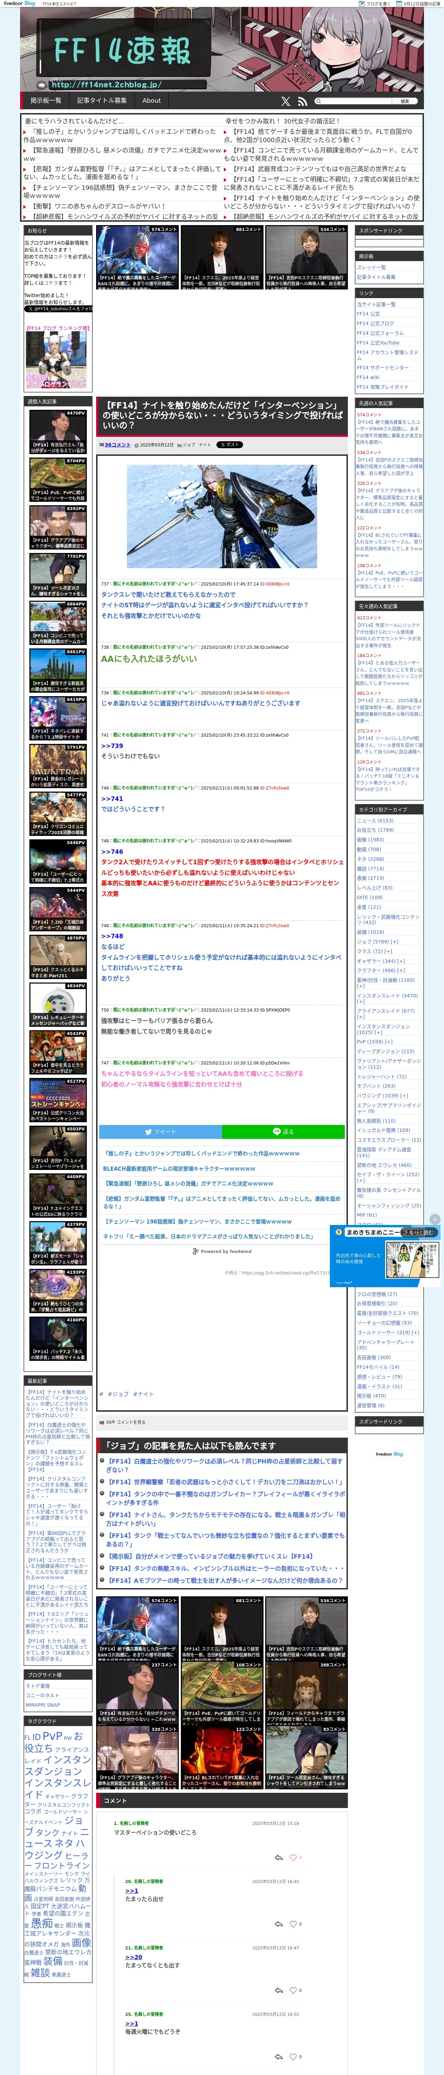Like comment 20 with heart icon
Screen dimensions: 444x2075
click(293, 1924)
